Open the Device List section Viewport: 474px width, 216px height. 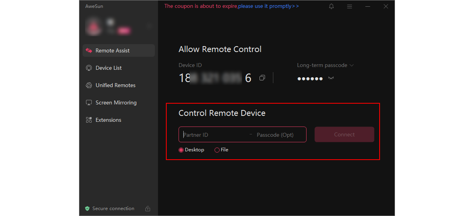click(x=118, y=68)
